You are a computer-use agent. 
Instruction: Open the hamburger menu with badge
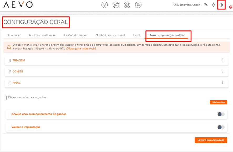pyautogui.click(x=229, y=5)
